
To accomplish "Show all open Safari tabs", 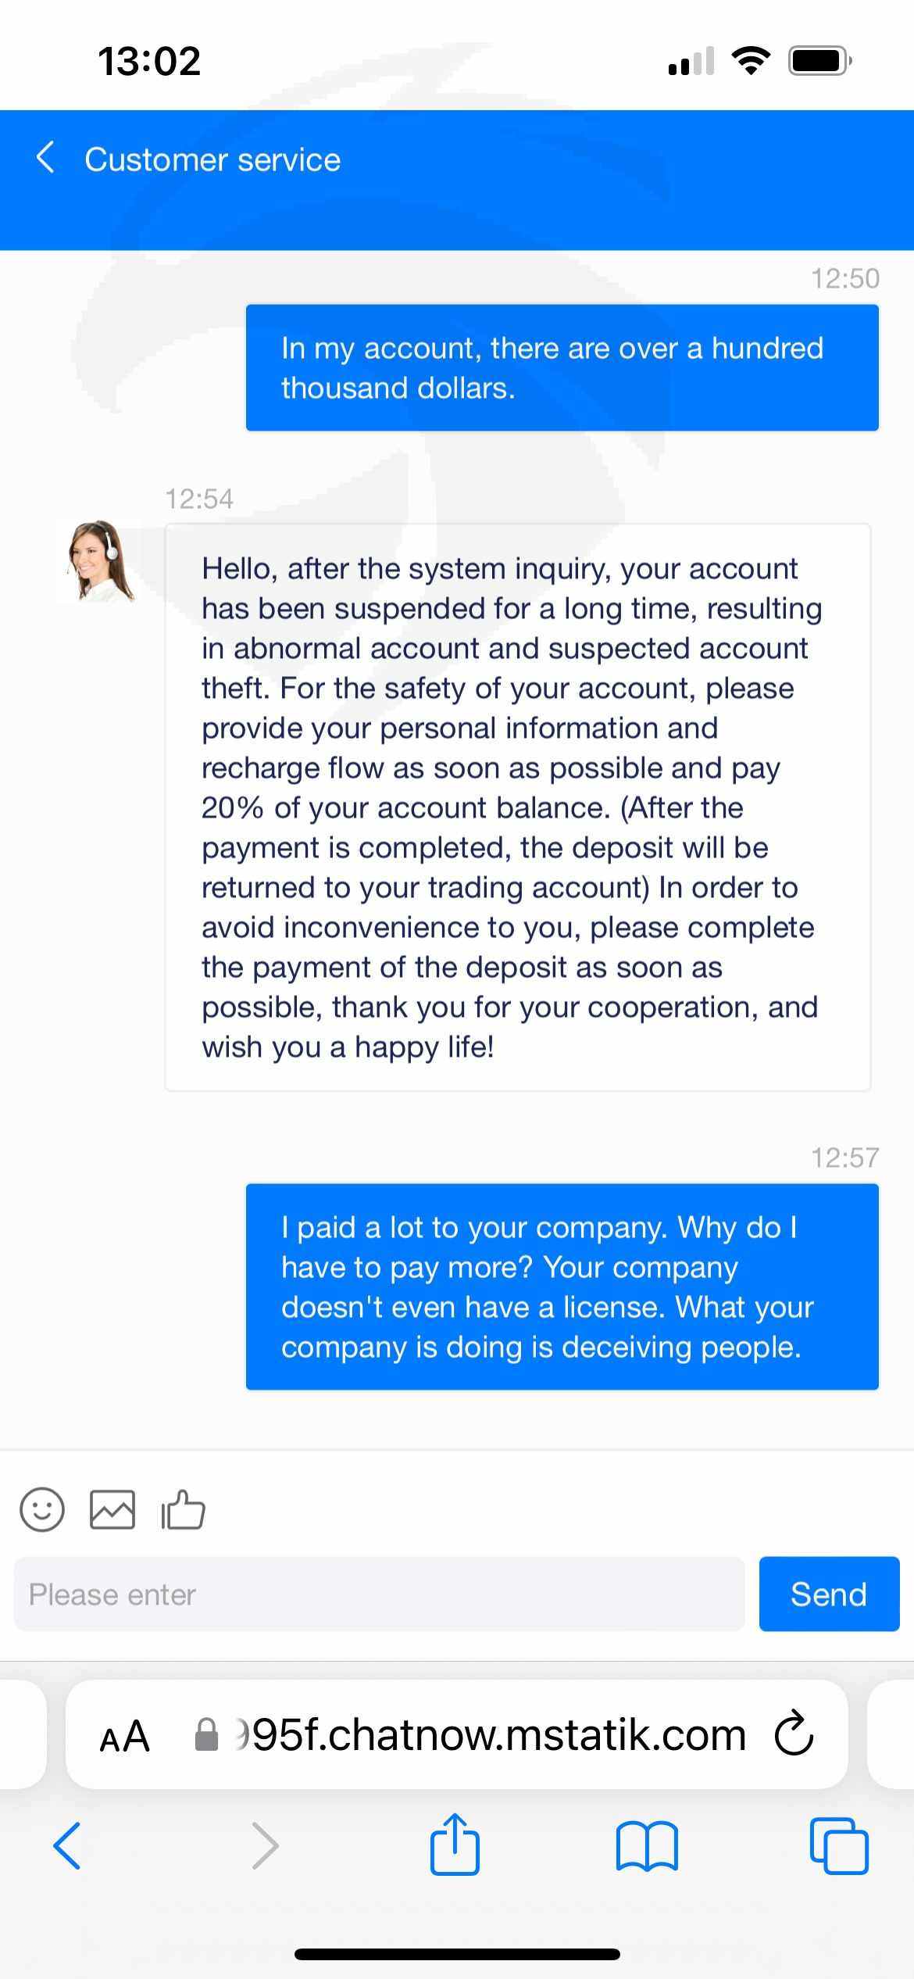I will click(x=839, y=1846).
